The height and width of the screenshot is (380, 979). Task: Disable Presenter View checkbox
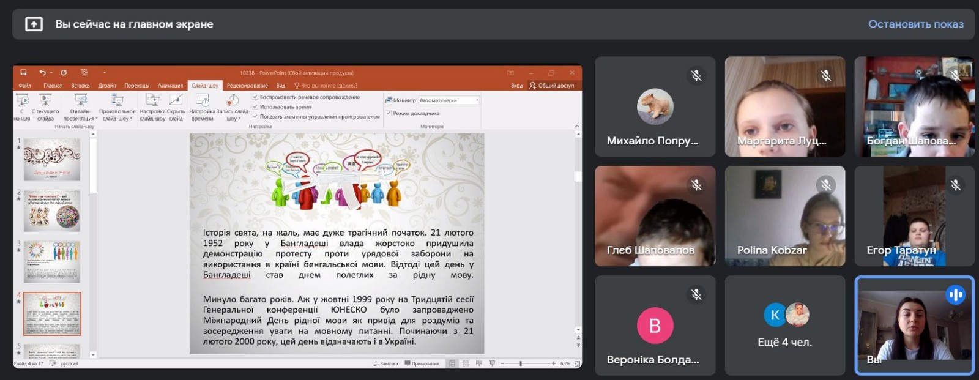(x=389, y=113)
